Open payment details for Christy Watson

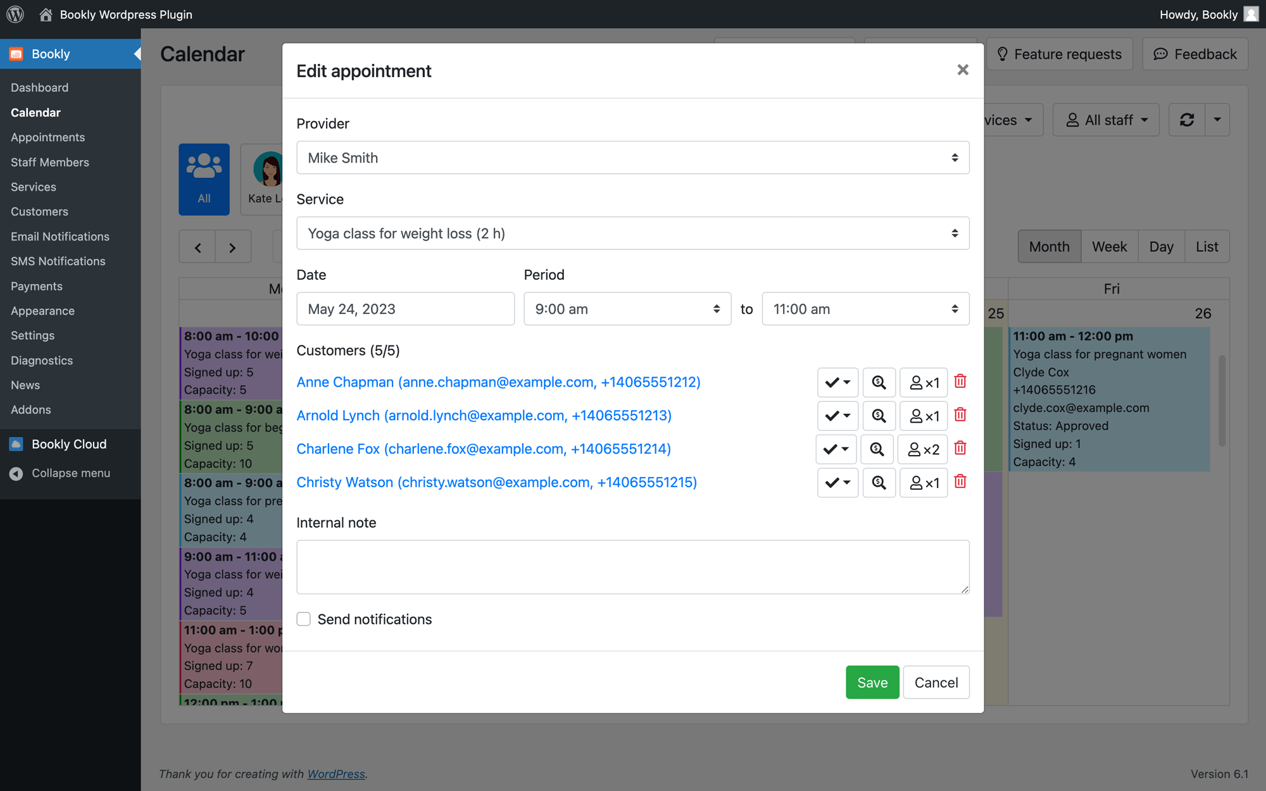click(879, 483)
